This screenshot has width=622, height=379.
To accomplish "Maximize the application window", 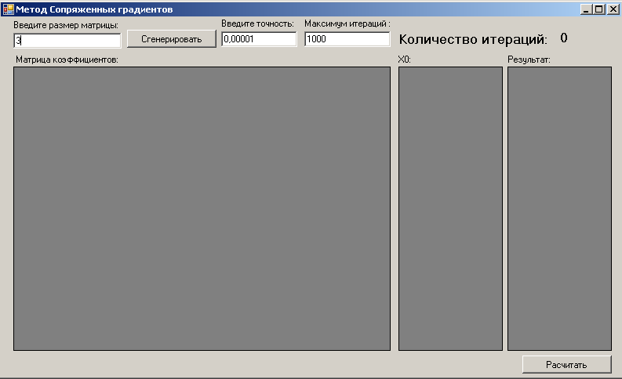I will (x=599, y=9).
